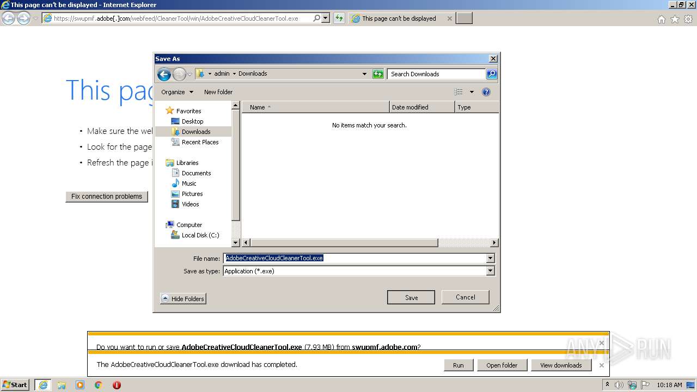Expand address path dropdown in Save As
Image resolution: width=697 pixels, height=392 pixels.
364,74
